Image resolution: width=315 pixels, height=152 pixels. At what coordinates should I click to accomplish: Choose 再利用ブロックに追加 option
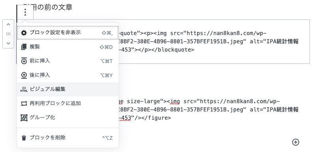(68, 104)
